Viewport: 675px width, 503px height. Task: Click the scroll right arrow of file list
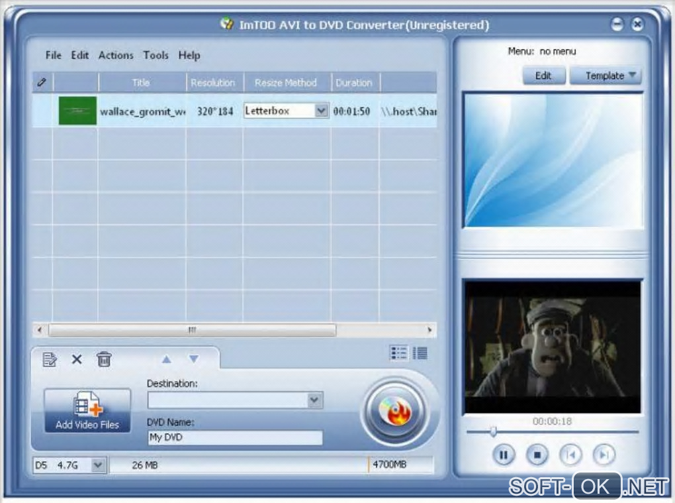(x=429, y=330)
